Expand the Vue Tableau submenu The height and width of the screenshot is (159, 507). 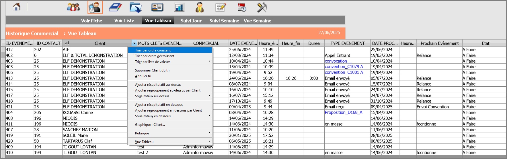170,142
